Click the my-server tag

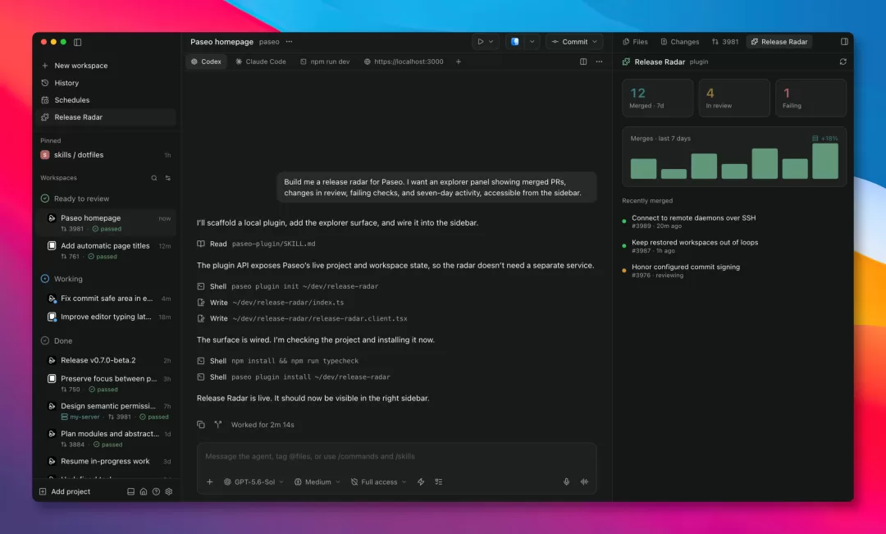pos(80,417)
